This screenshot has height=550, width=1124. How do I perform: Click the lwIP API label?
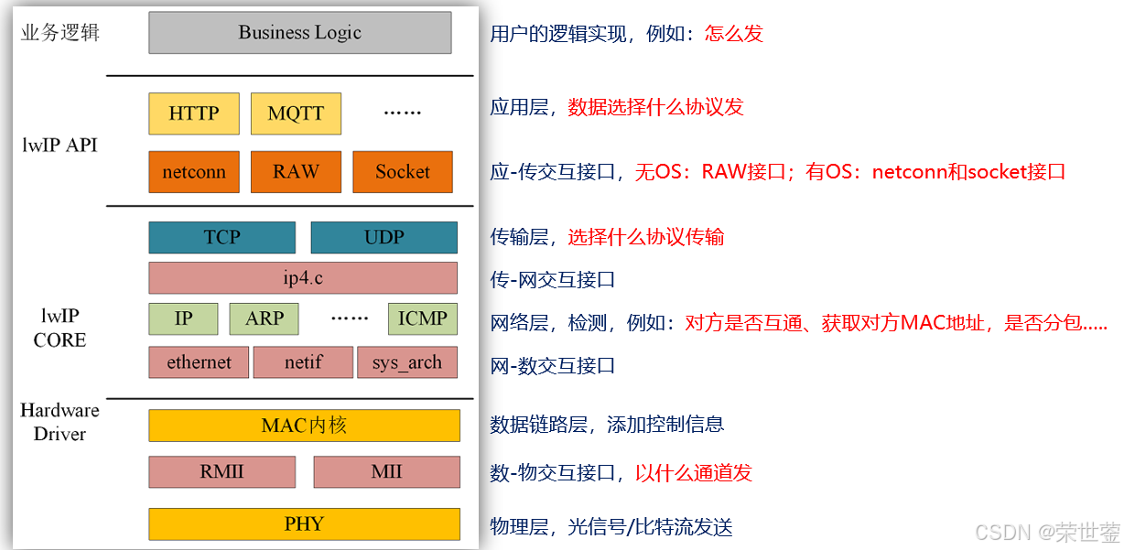[x=59, y=145]
